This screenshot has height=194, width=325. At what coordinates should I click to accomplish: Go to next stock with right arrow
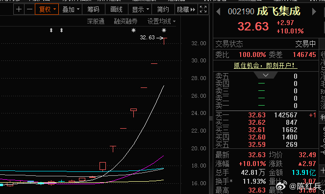click(x=314, y=12)
